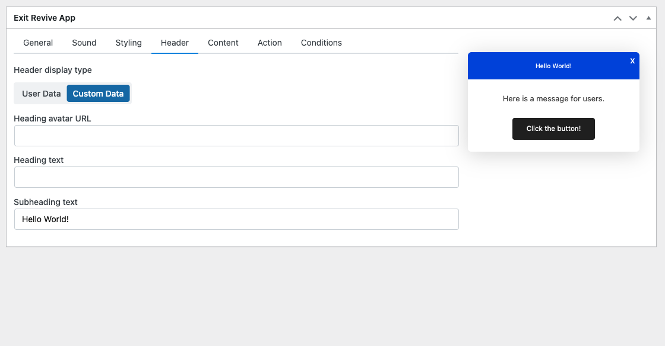The height and width of the screenshot is (346, 665).
Task: Select the Header tab
Action: [x=175, y=43]
